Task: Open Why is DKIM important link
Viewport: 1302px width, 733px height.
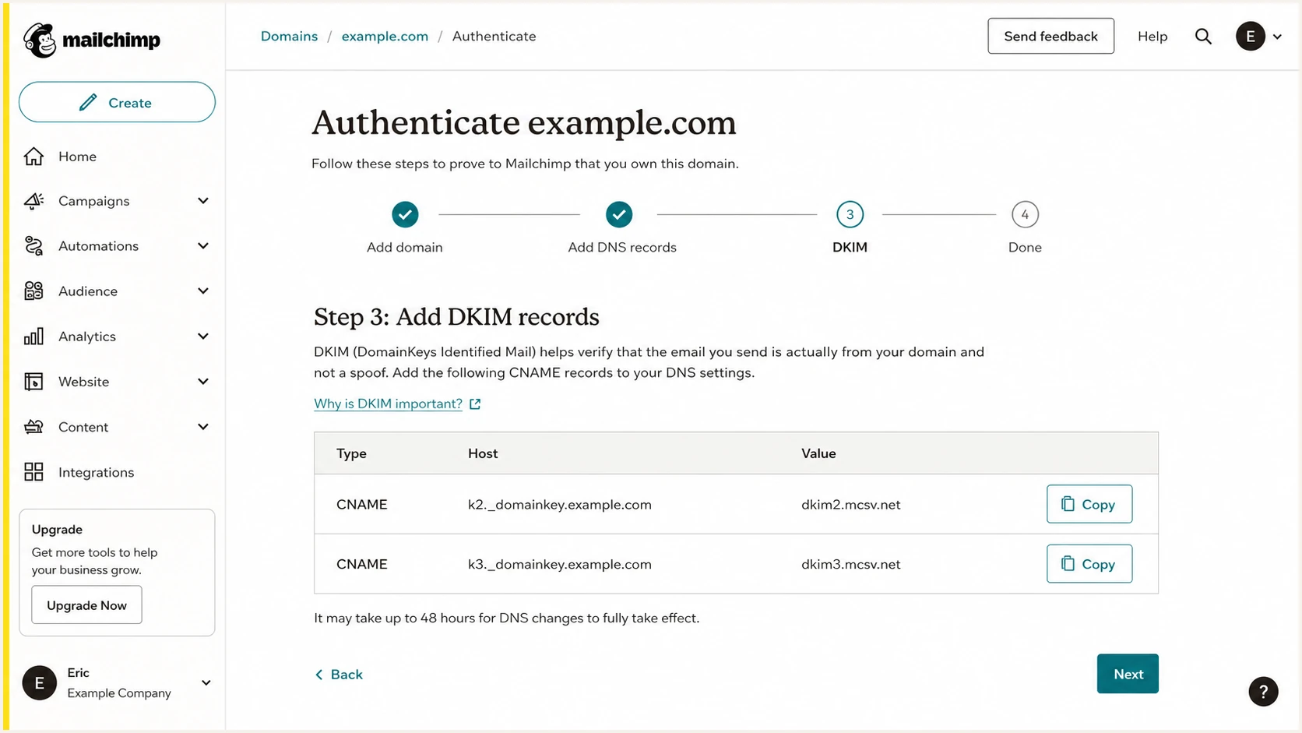Action: point(388,404)
